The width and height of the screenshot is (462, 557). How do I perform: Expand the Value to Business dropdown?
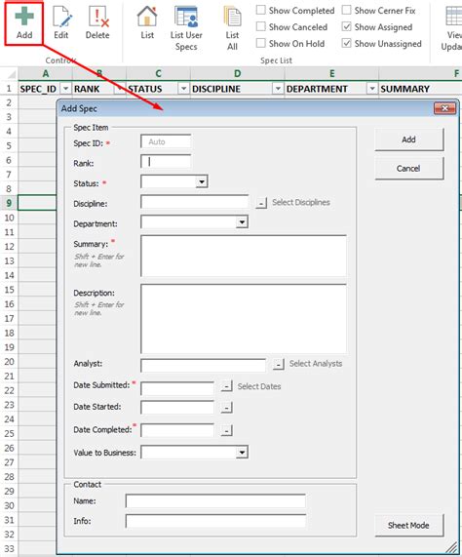[242, 453]
